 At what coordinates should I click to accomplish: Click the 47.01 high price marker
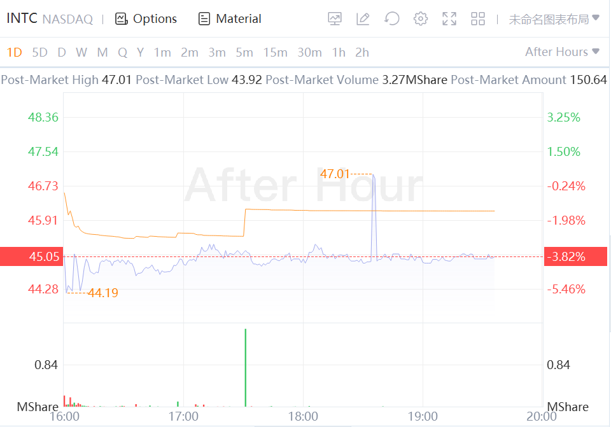(335, 174)
